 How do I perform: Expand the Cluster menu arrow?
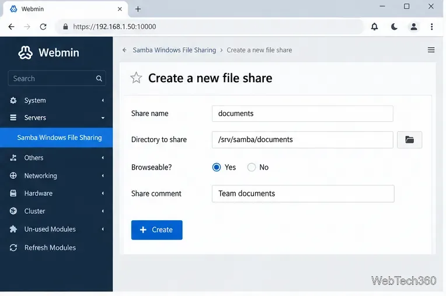coord(103,211)
